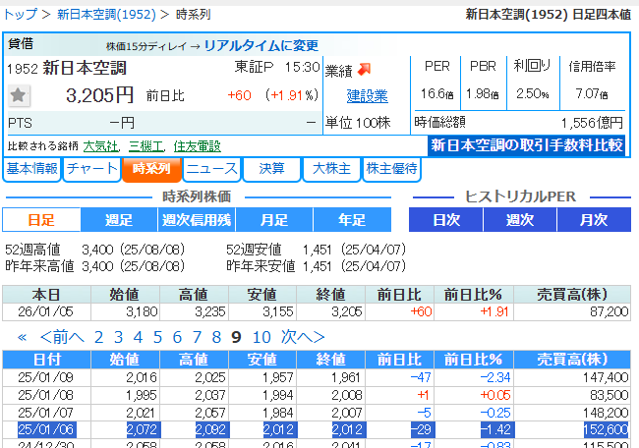Click リアルタイムに変更 link

point(261,46)
